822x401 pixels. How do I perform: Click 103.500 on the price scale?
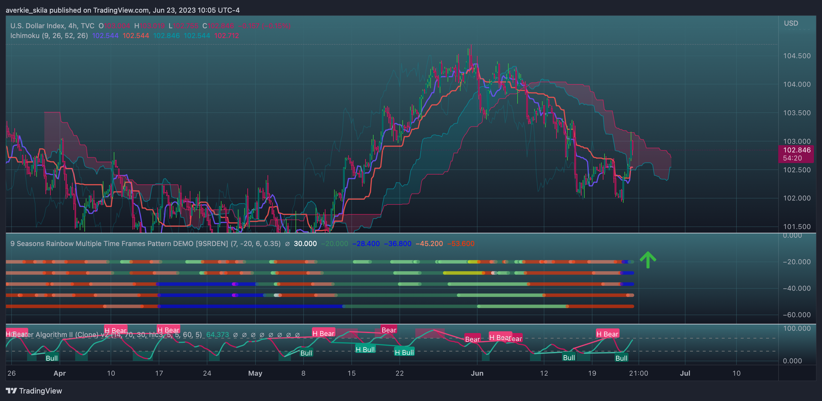[797, 113]
